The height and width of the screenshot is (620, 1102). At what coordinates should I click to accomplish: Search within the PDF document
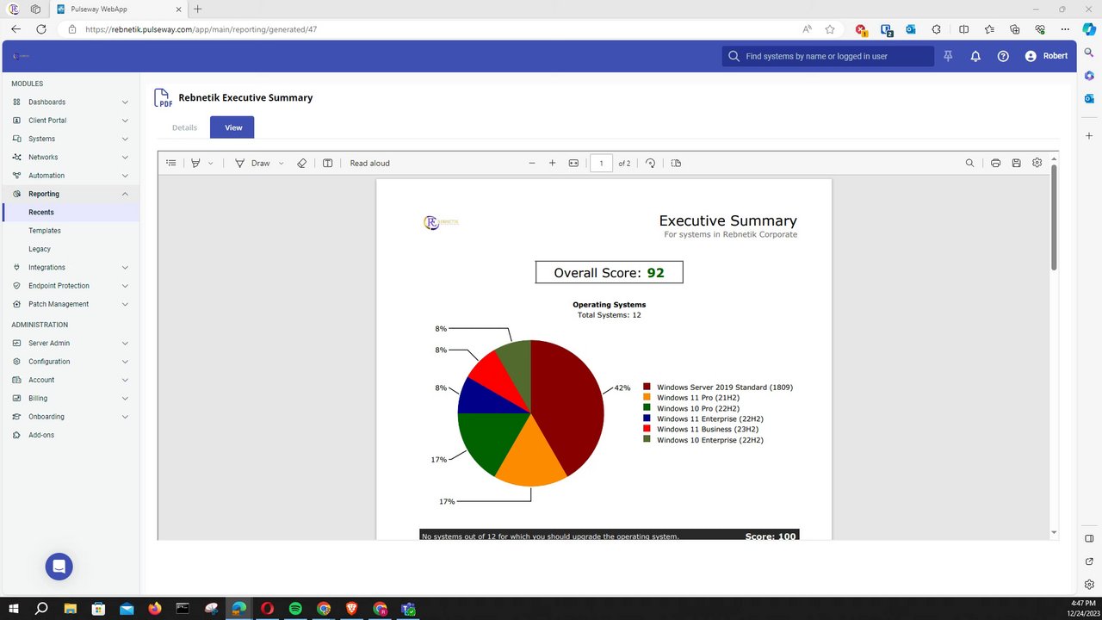click(969, 163)
